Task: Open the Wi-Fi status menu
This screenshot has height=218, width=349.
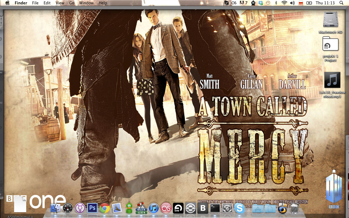Action: point(284,3)
